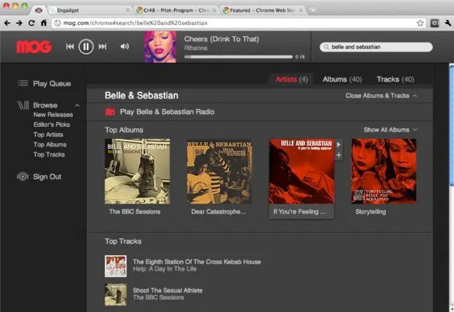Open Chrome wrench settings menu
This screenshot has height=312, width=454.
(x=447, y=23)
